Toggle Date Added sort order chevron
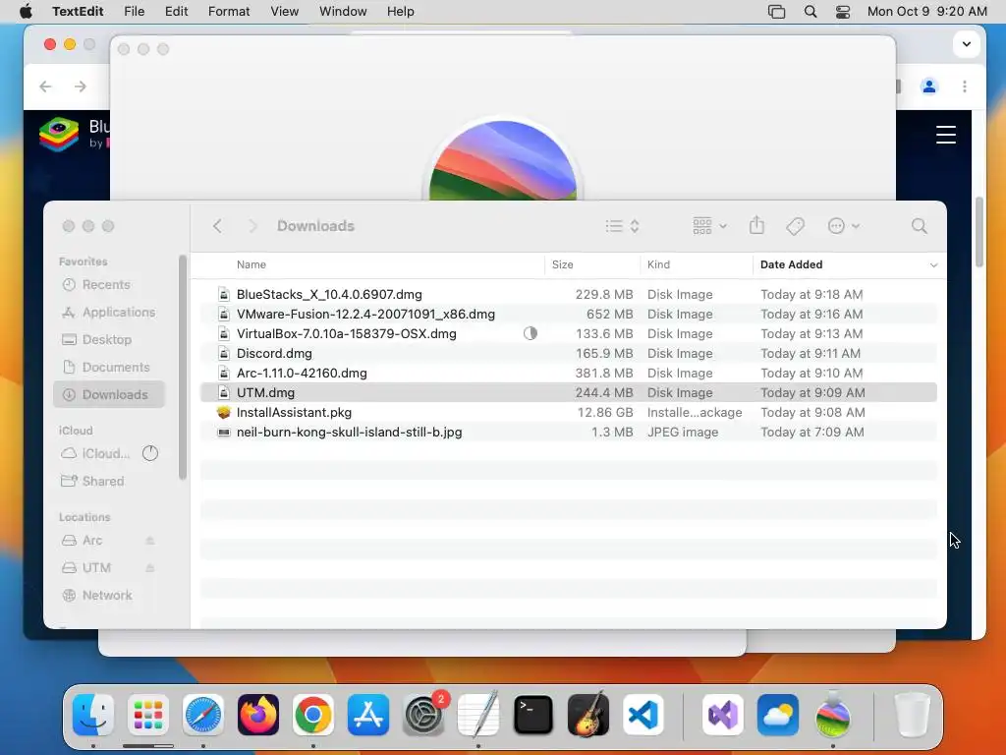 pyautogui.click(x=933, y=265)
